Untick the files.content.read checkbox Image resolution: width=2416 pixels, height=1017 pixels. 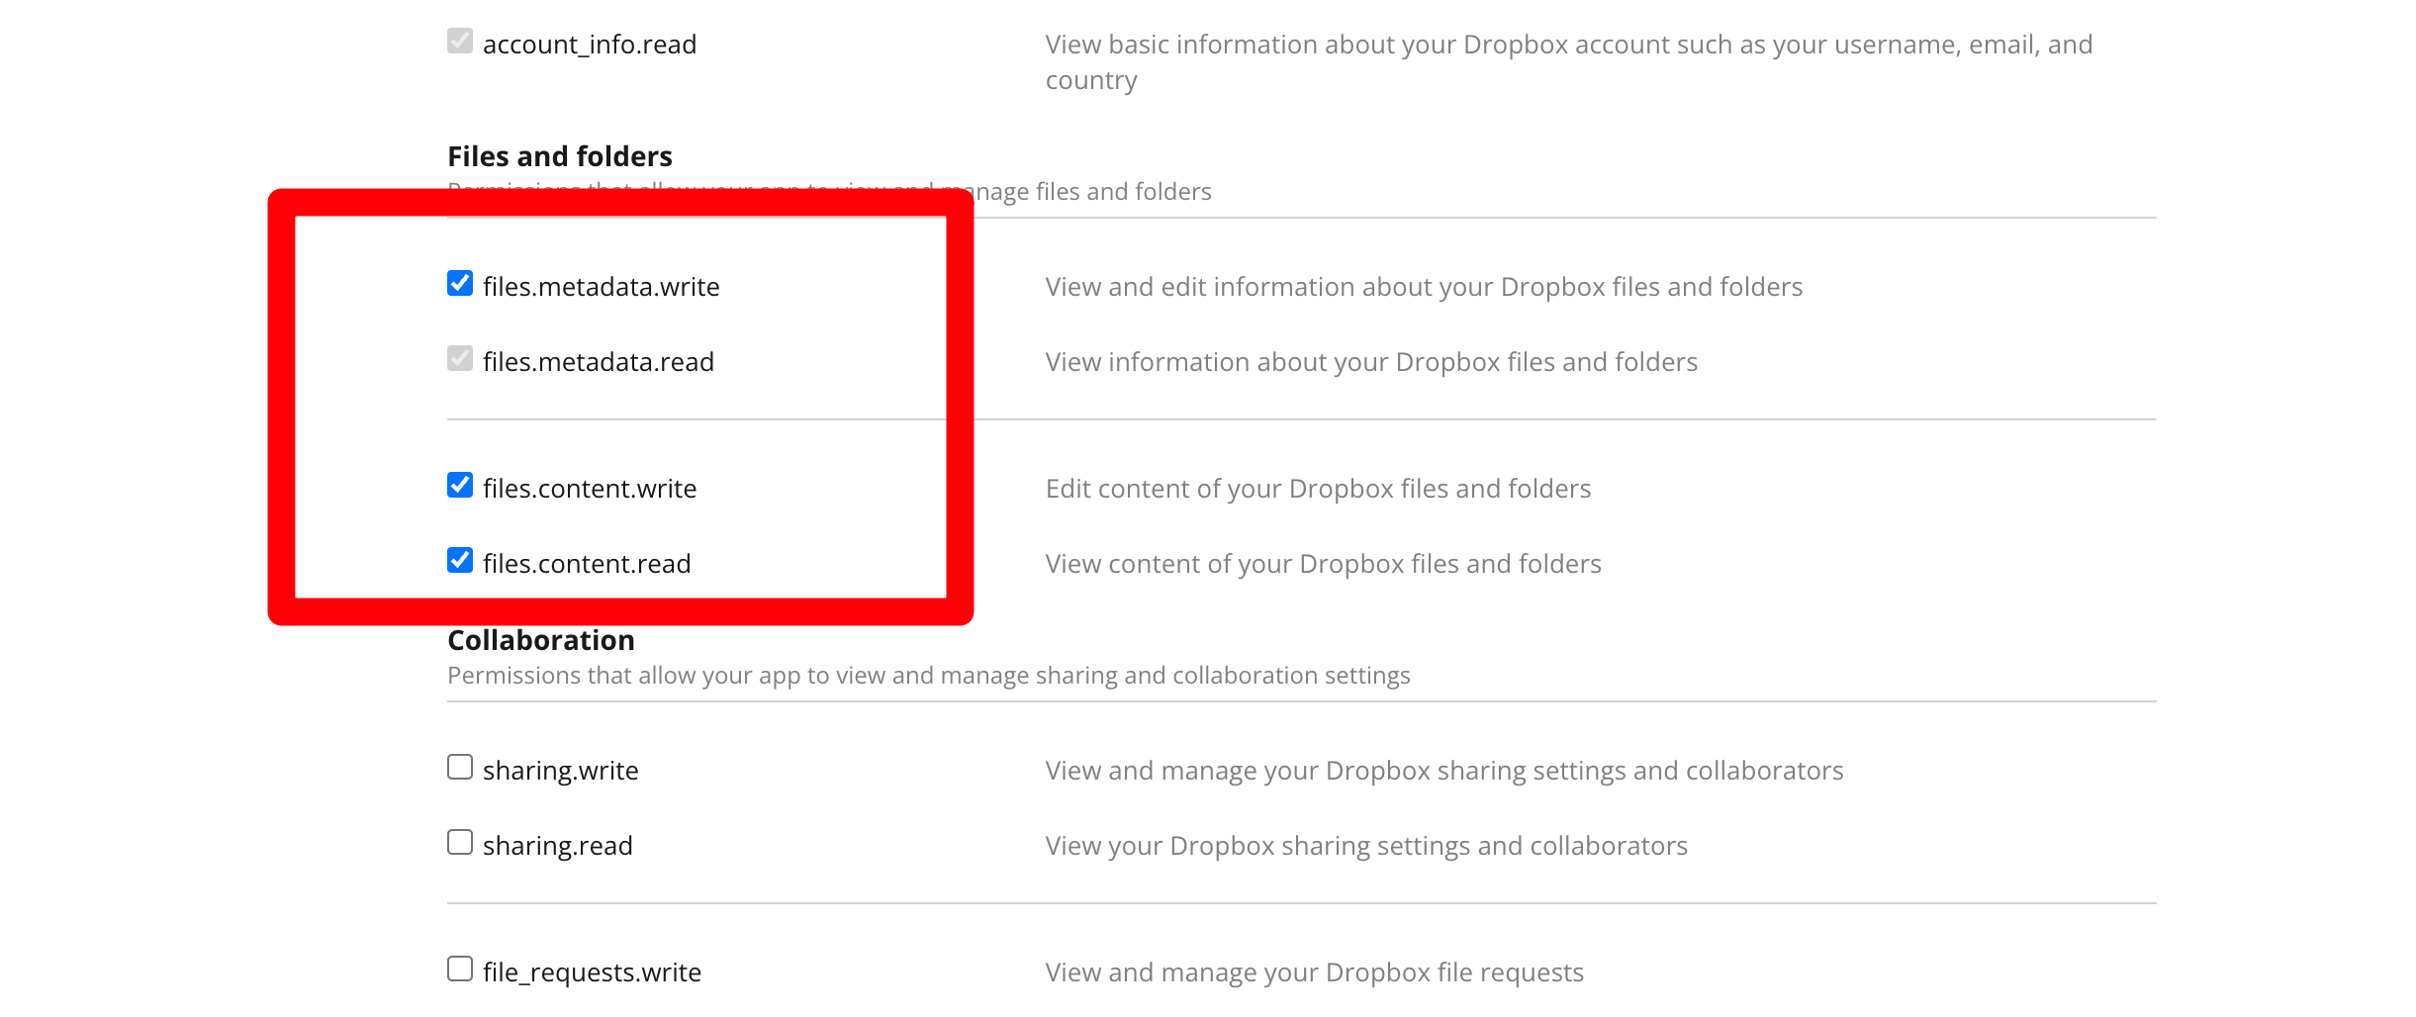pos(460,561)
